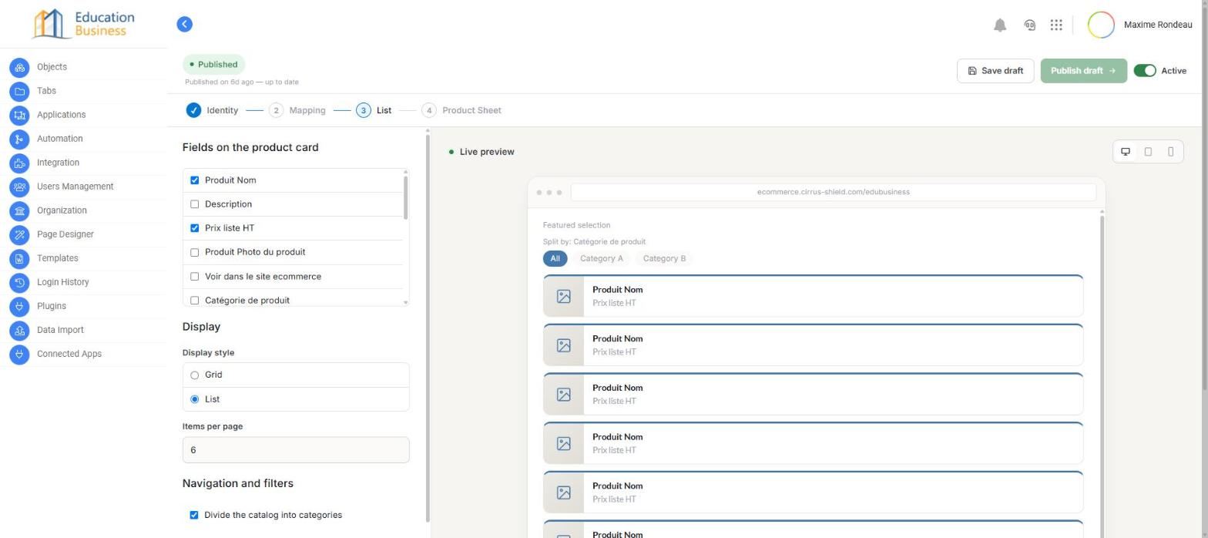Check the Description field checkbox
This screenshot has height=538, width=1208.
pos(194,204)
